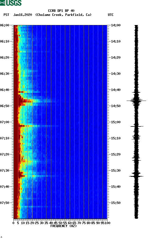The width and height of the screenshot is (148, 240).
Task: Click the '15:40' UTC time label
Action: tap(116, 187)
